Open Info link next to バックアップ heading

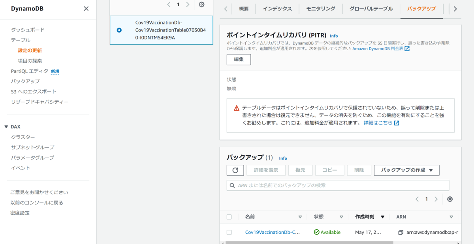coord(283,158)
